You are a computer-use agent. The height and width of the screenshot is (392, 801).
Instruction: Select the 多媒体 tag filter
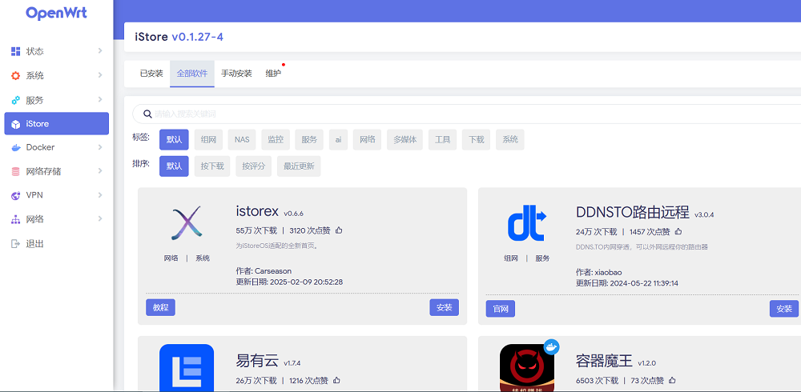pyautogui.click(x=405, y=139)
